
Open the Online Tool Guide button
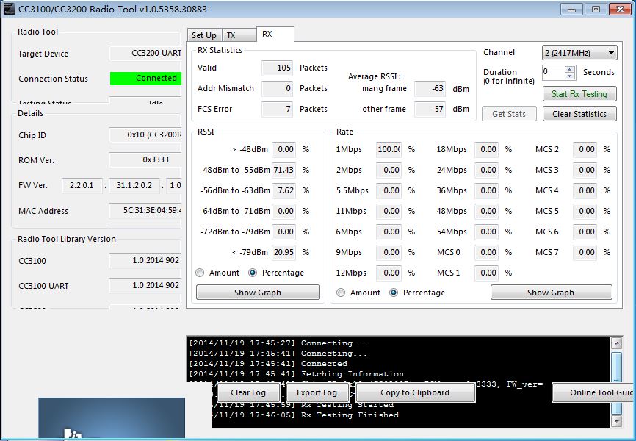click(x=593, y=392)
